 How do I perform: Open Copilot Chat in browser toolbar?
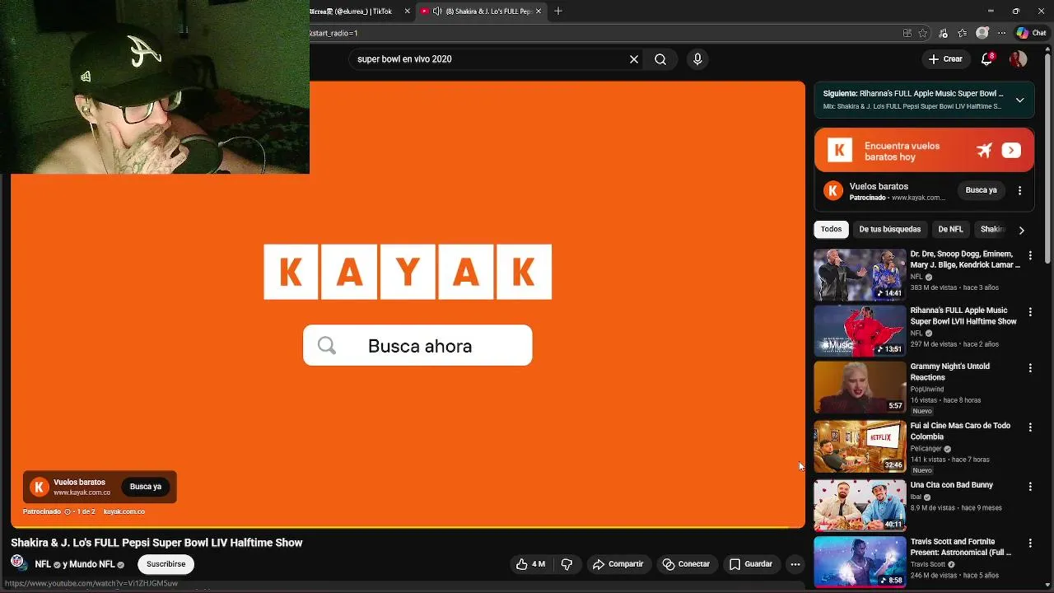click(1032, 33)
